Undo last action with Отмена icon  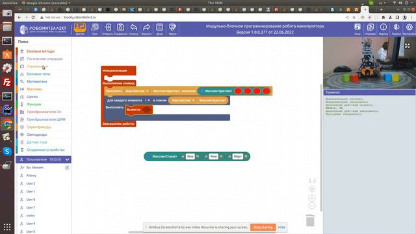134,29
